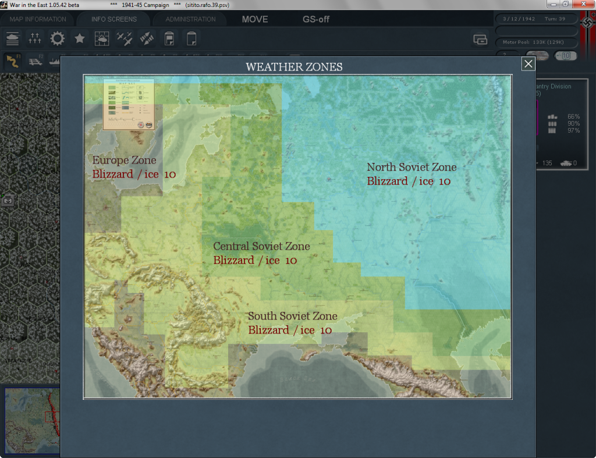Screen dimensions: 596x458
Task: Click the 66% value in the unit panel
Action: (x=573, y=116)
